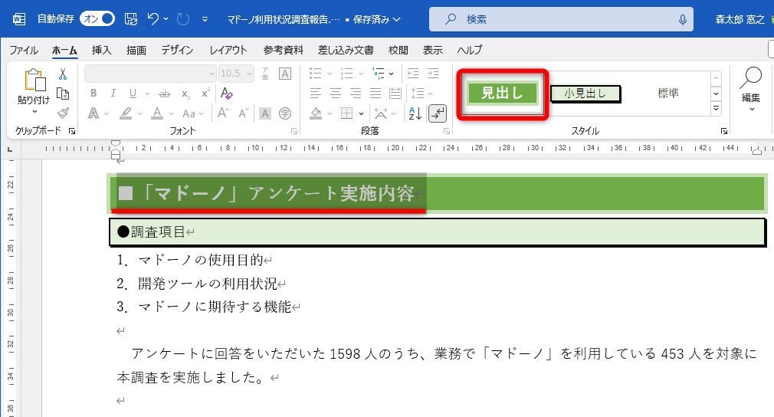Click the Paste clipboard icon

click(x=34, y=80)
